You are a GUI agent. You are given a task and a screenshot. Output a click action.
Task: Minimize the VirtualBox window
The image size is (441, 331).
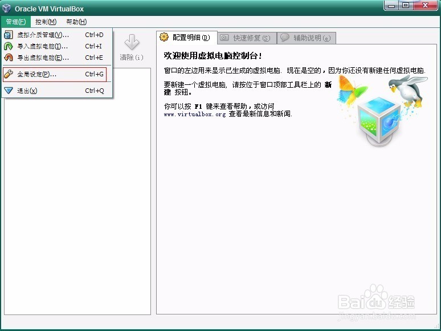[391, 5]
